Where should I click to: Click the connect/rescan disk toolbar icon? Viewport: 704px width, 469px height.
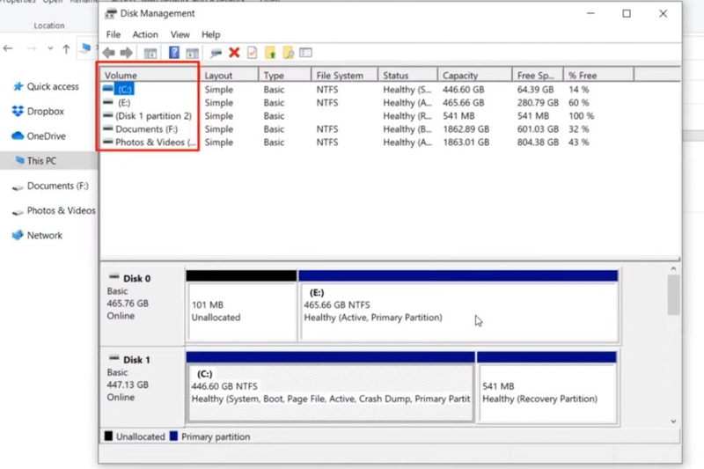(x=216, y=53)
